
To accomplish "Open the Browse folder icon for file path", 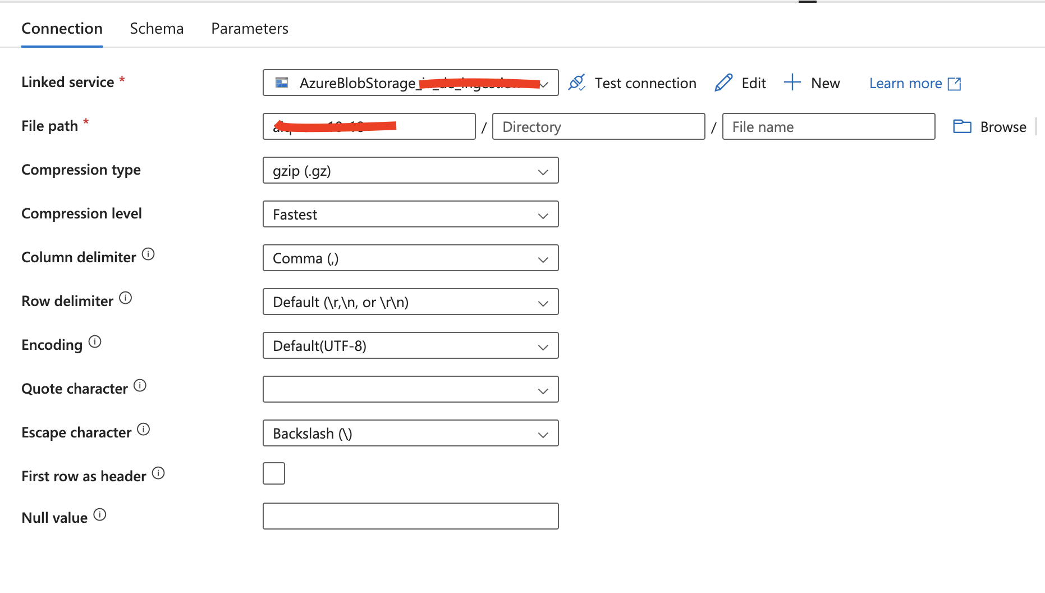I will click(x=961, y=126).
